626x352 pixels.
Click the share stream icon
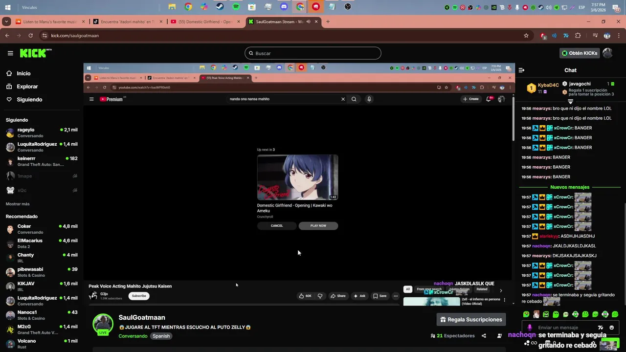(x=484, y=336)
